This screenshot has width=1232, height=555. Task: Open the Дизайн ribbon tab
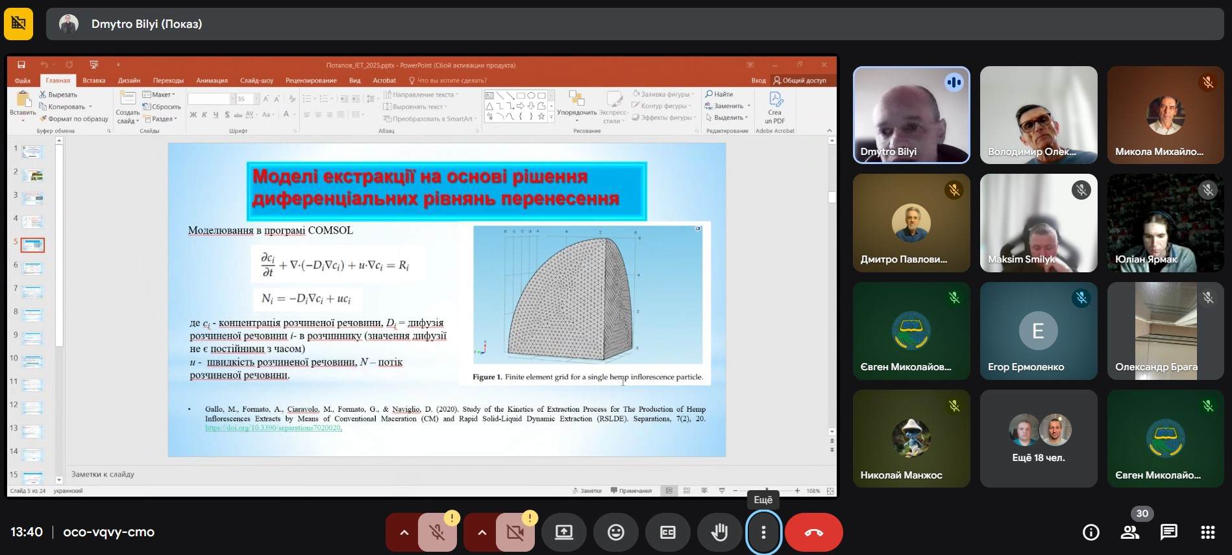coord(129,80)
